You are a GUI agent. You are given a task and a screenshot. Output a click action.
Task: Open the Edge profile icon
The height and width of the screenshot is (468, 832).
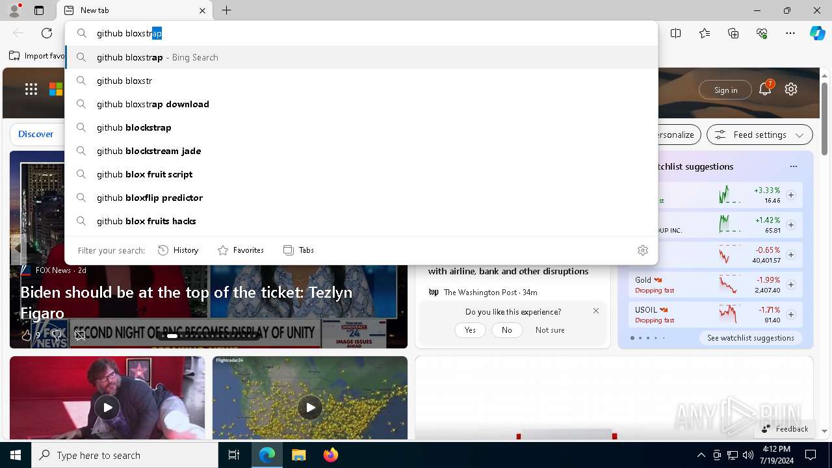(14, 10)
